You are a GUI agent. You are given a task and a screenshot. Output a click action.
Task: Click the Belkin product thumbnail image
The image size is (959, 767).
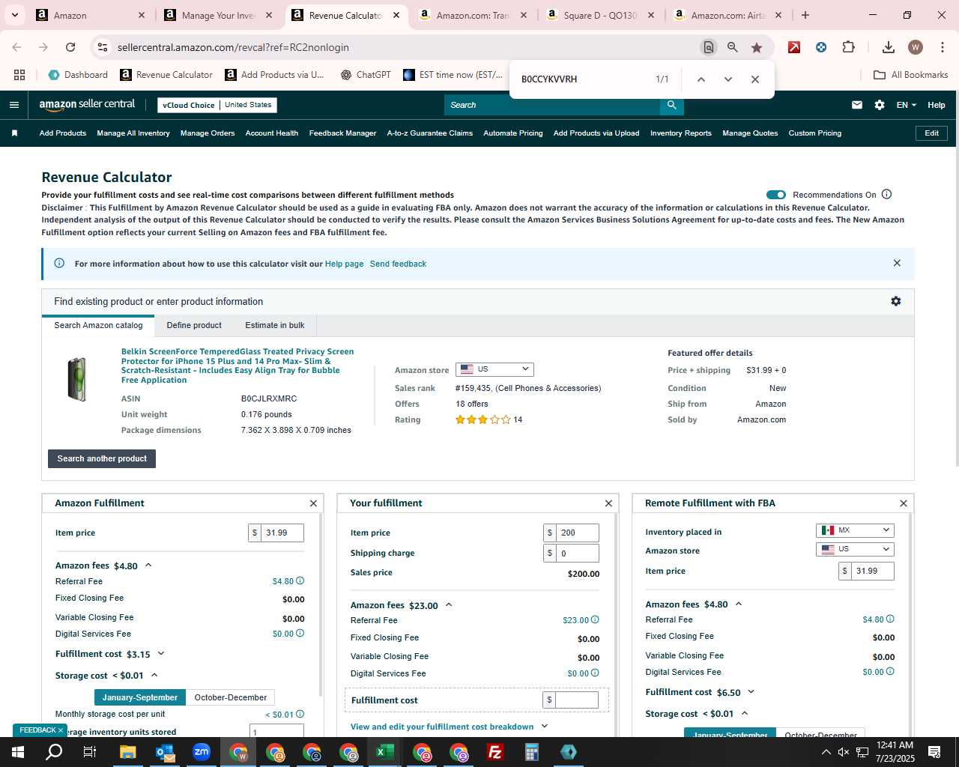tap(77, 380)
